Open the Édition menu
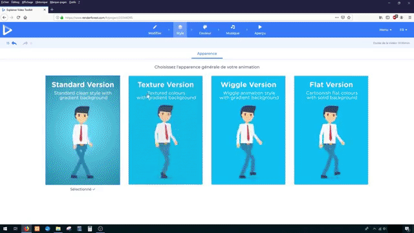 click(16, 2)
